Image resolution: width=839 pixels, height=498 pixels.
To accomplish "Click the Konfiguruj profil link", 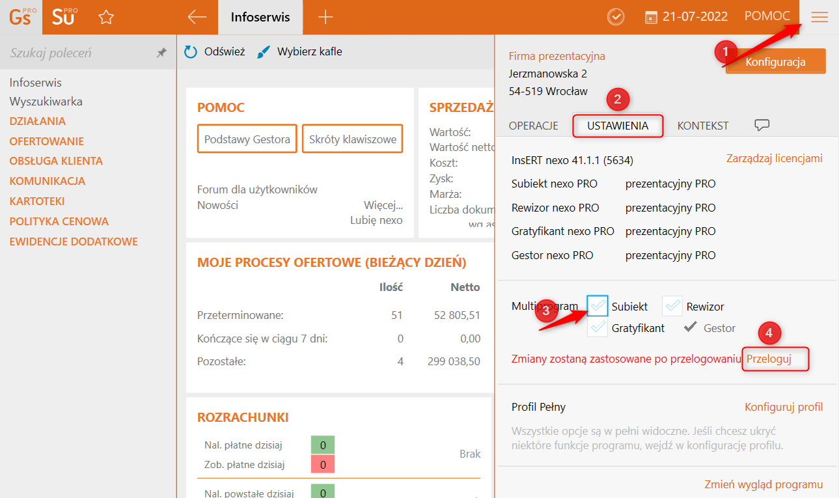I will [784, 407].
